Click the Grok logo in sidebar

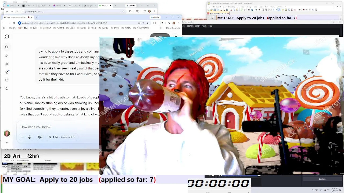pos(7,36)
